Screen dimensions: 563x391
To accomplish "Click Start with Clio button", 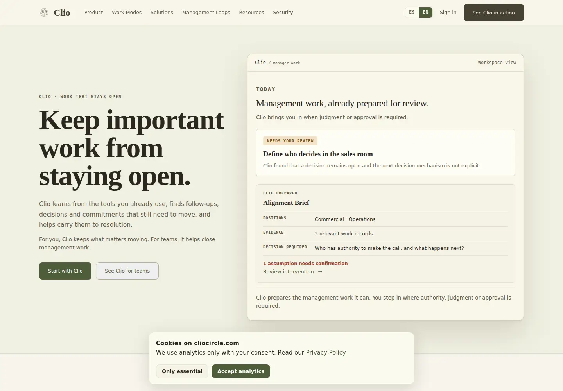I will (x=65, y=271).
